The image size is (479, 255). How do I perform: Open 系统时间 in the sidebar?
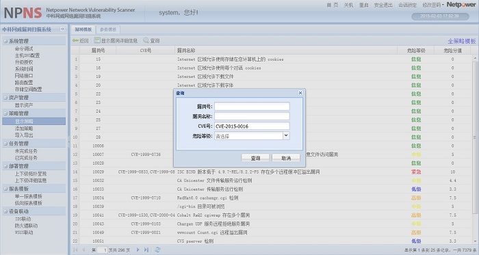[24, 69]
